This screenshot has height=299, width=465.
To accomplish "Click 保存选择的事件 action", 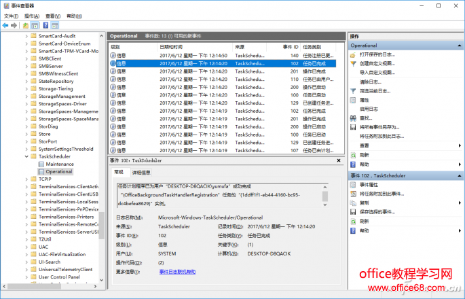I will pyautogui.click(x=379, y=212).
